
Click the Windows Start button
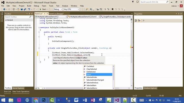tap(3, 100)
